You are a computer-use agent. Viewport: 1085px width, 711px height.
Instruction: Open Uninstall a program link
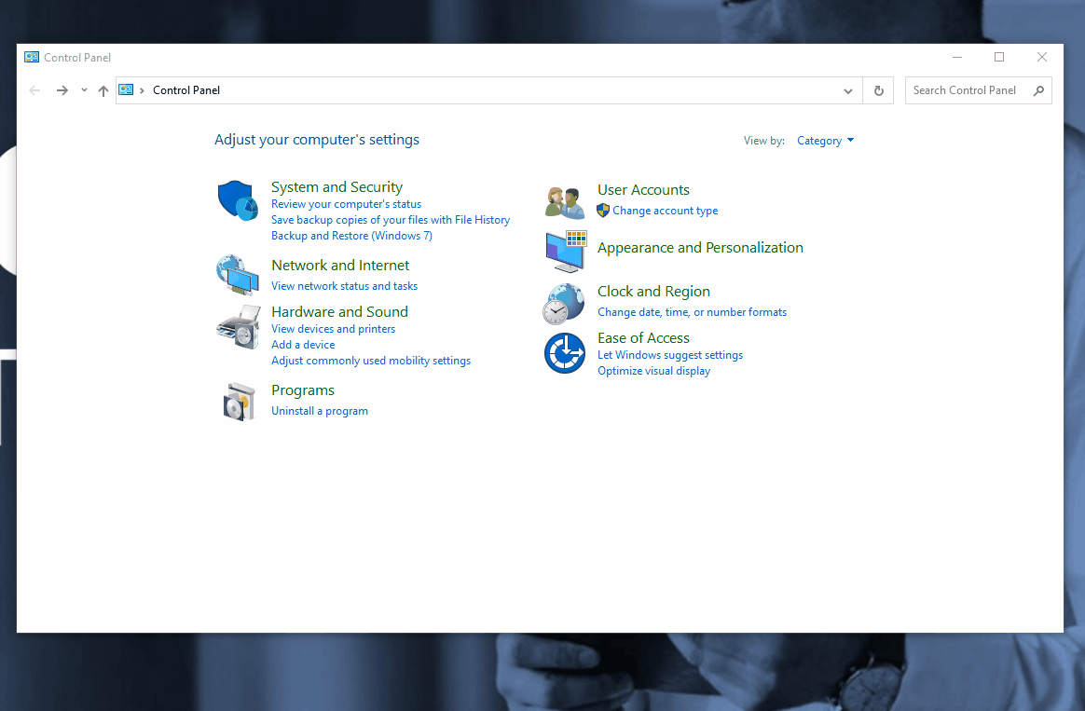tap(320, 411)
